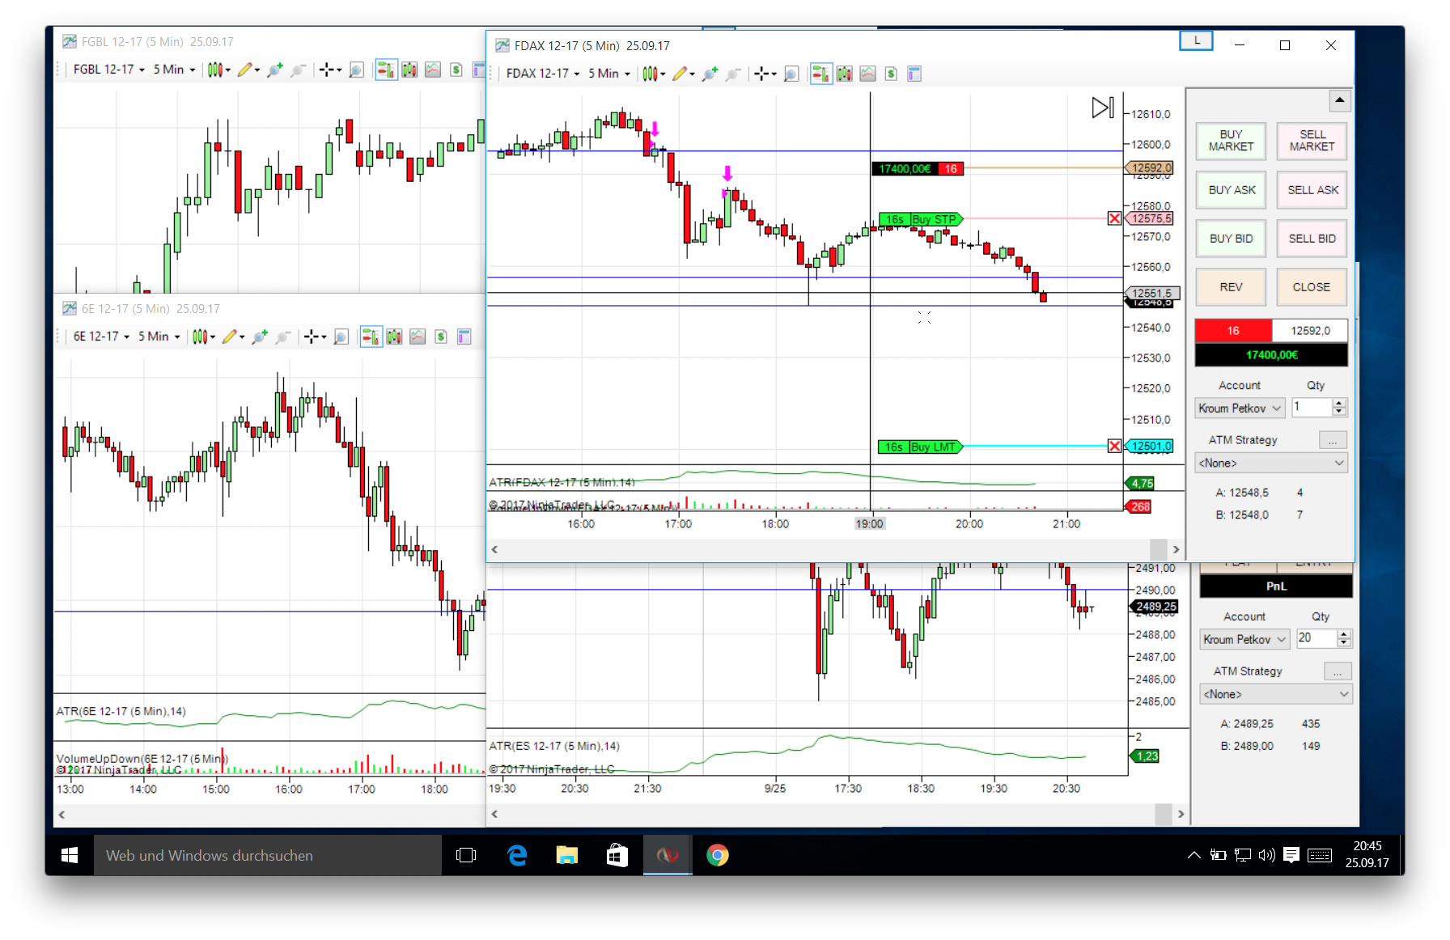Viewport: 1450px width, 940px height.
Task: Open Data Series icon in FDAX toolbar
Action: tap(845, 74)
